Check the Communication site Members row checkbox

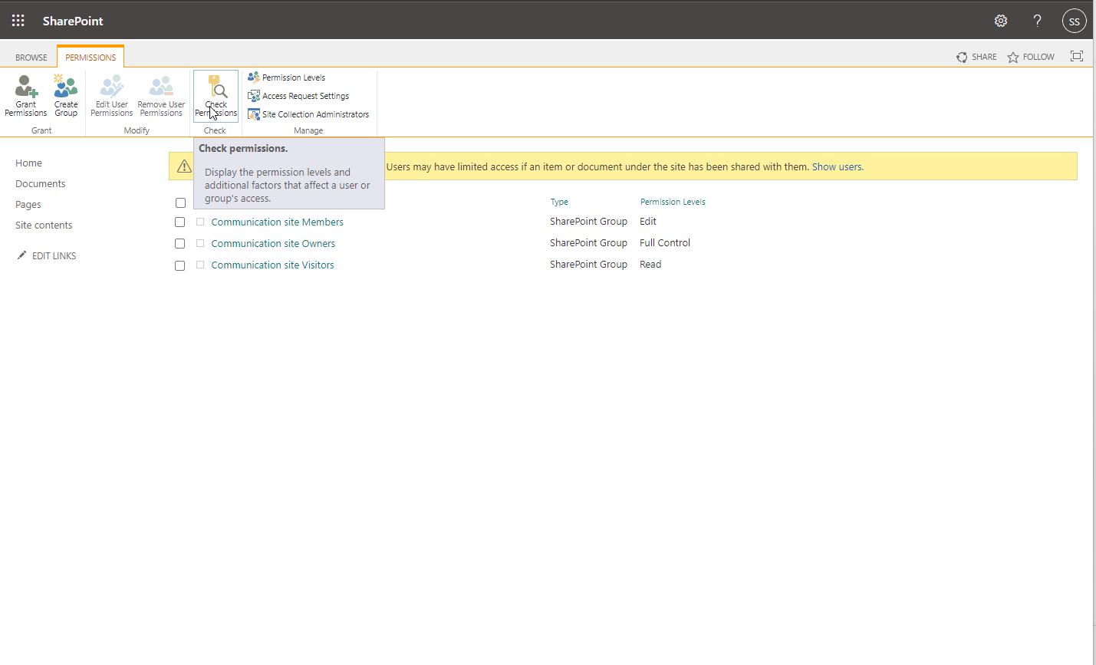pyautogui.click(x=180, y=222)
